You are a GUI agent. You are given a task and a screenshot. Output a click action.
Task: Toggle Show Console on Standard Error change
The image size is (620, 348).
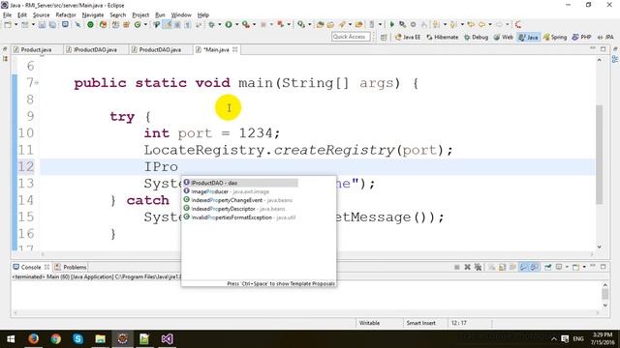click(x=534, y=267)
